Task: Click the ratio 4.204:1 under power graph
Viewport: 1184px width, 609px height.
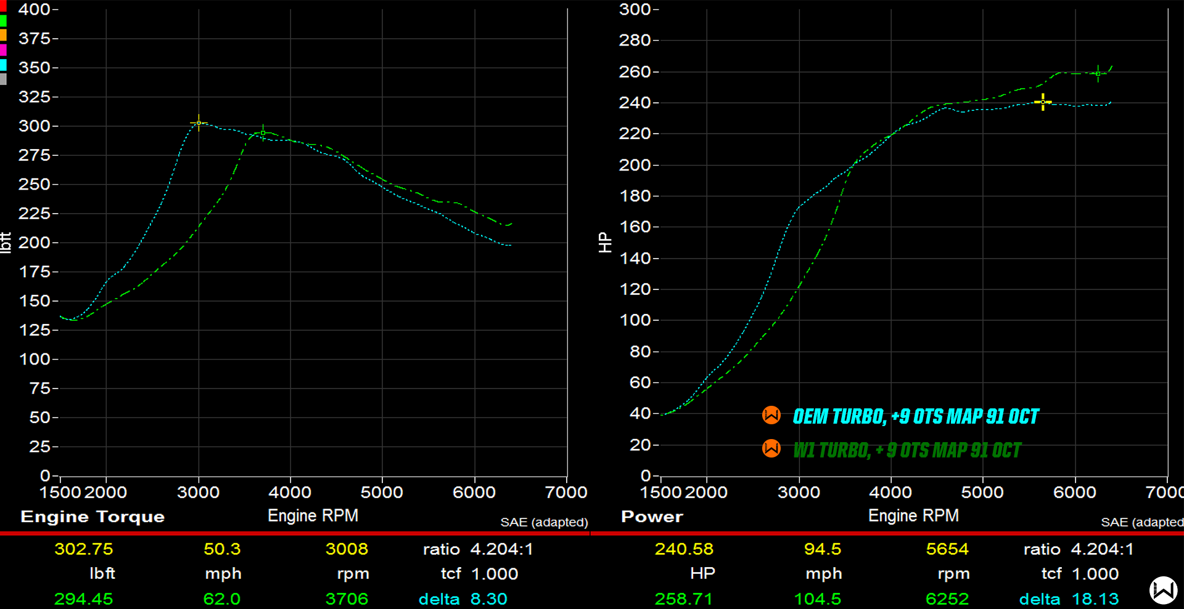Action: [1079, 549]
